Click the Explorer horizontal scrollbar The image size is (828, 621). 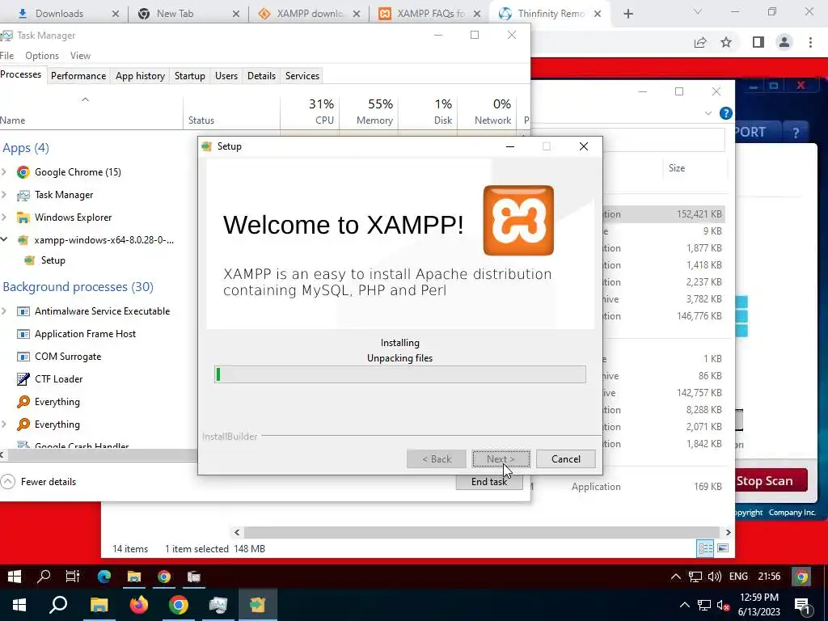[482, 532]
